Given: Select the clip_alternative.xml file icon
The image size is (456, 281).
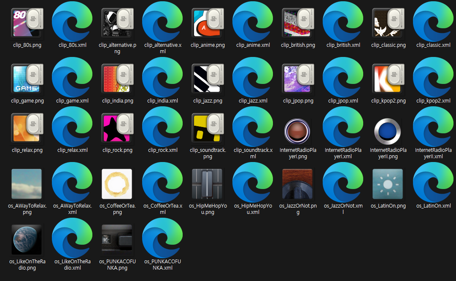Looking at the screenshot, I should pyautogui.click(x=162, y=21).
